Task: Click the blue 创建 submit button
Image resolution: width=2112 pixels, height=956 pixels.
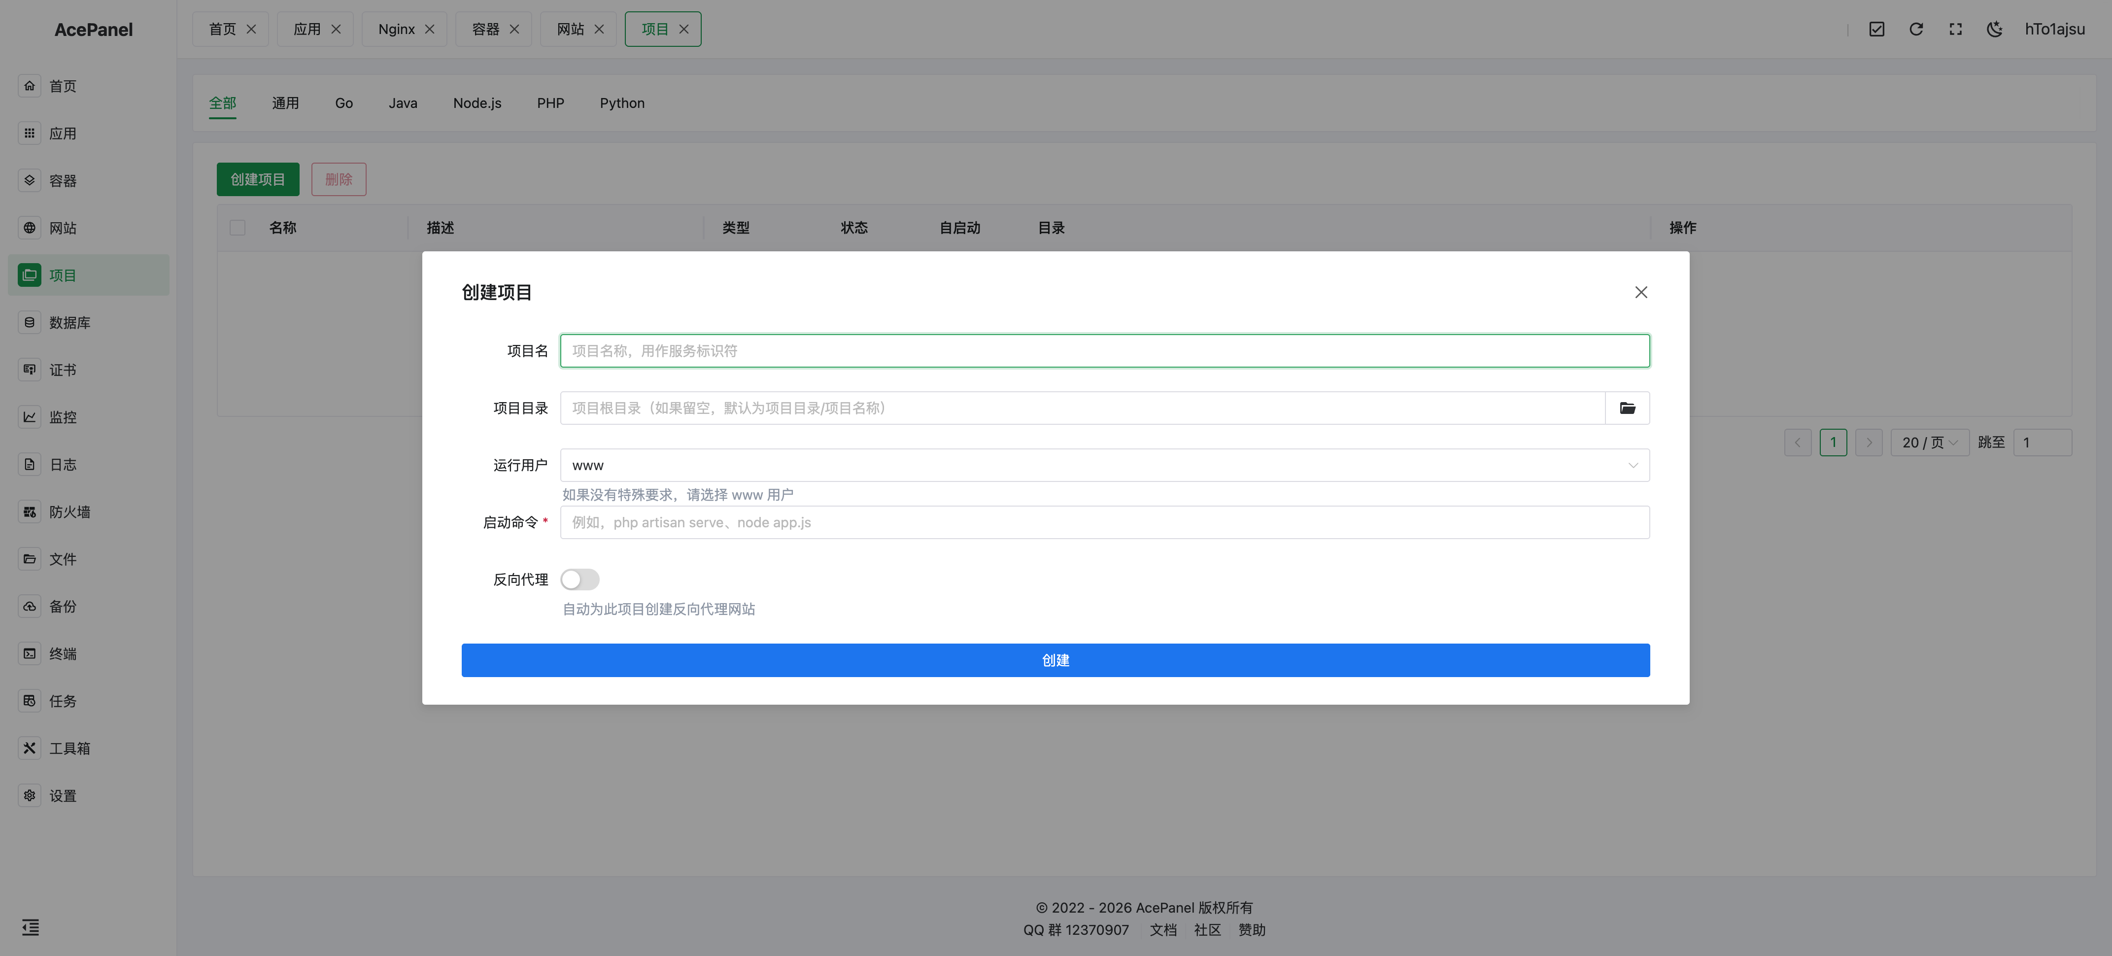Action: coord(1055,660)
